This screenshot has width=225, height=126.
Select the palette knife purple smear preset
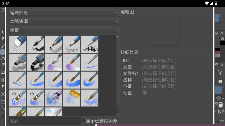coord(54,62)
